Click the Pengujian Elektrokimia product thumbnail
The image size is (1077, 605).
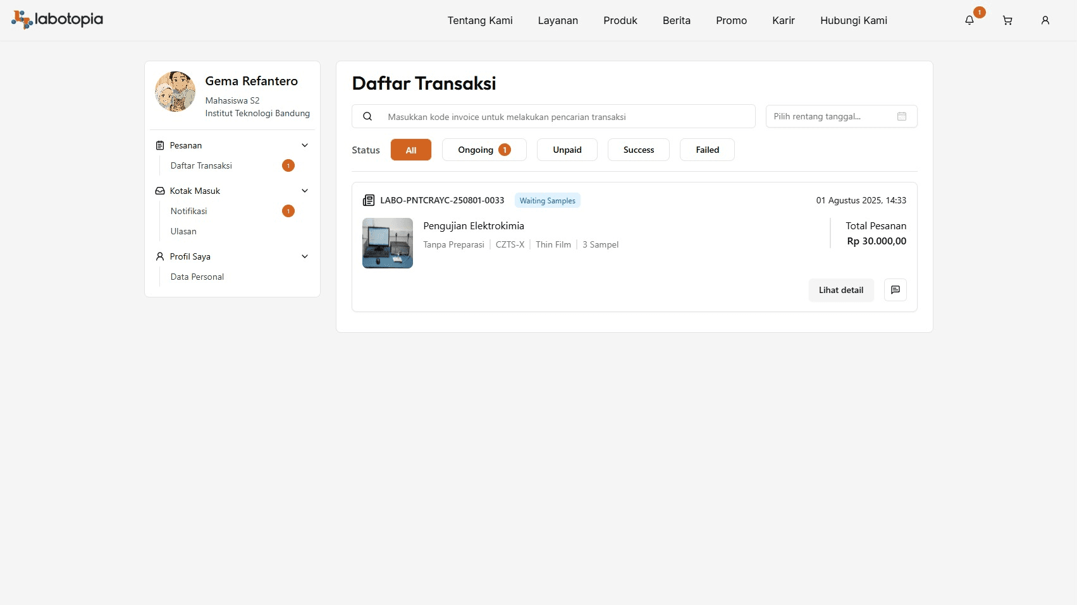(x=388, y=243)
